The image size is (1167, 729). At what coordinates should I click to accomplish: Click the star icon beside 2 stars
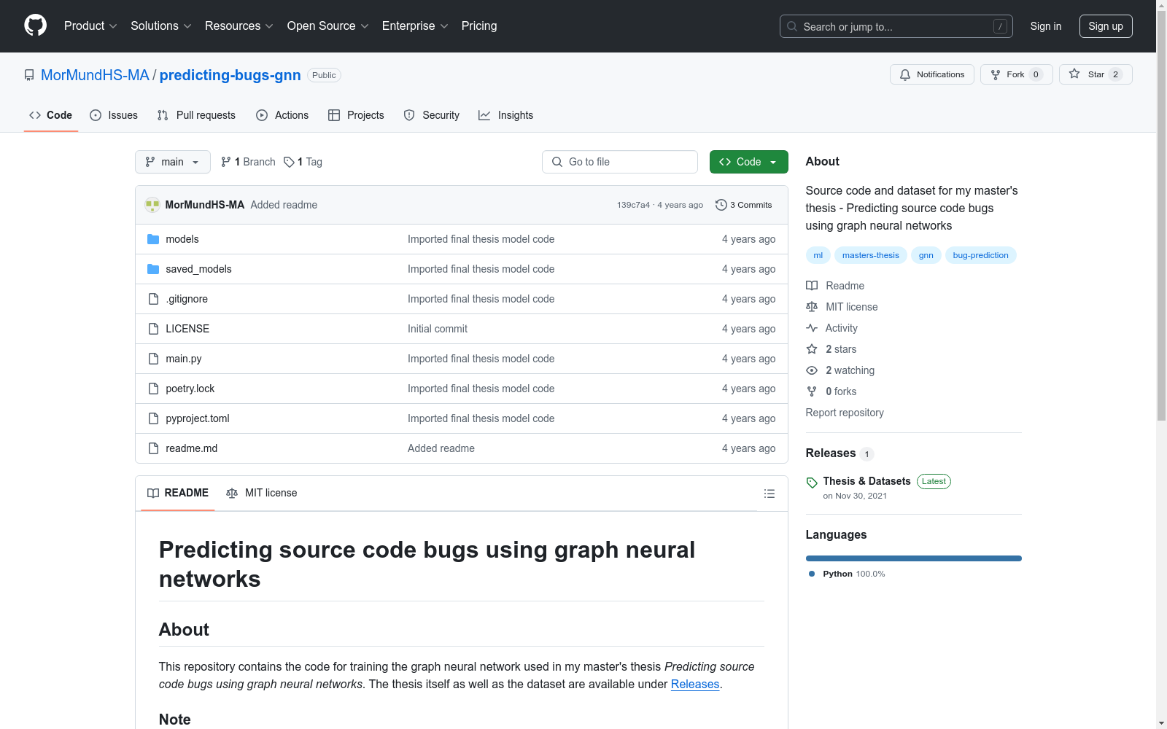coord(812,349)
